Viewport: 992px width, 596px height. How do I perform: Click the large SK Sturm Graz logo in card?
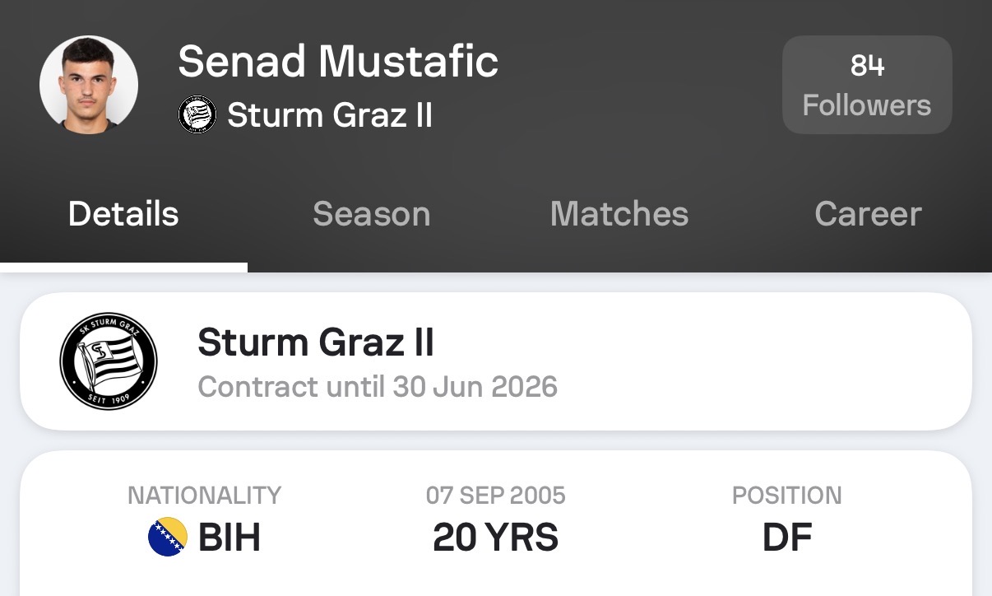[x=109, y=361]
